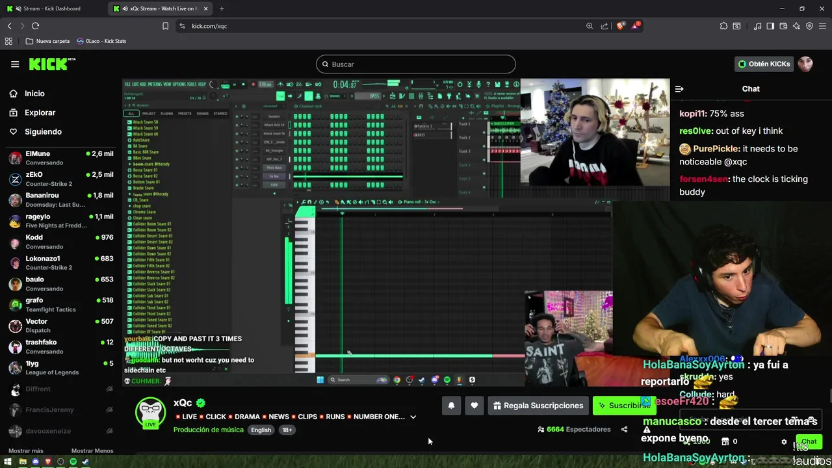
Task: Click xQc live avatar
Action: [x=150, y=413]
